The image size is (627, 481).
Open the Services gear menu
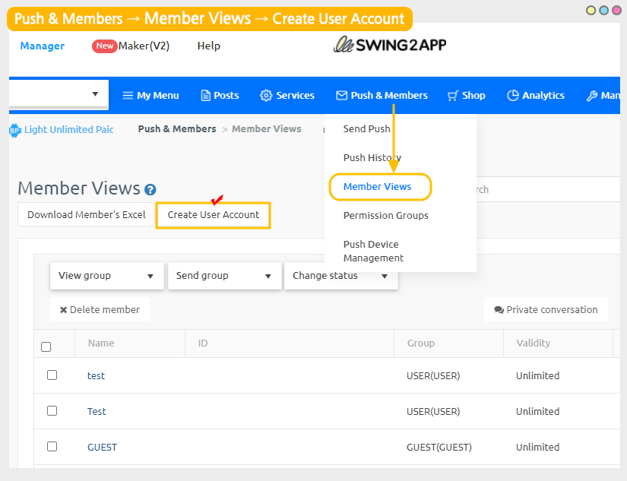(287, 95)
